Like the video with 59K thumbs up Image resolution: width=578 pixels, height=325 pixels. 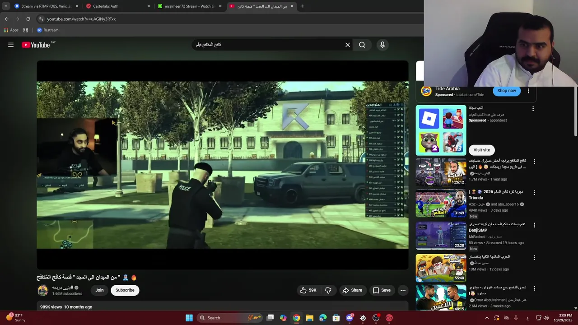point(308,290)
